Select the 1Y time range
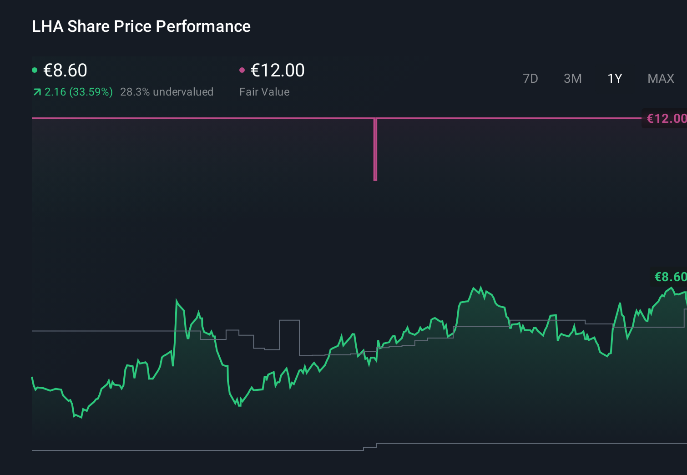Image resolution: width=687 pixels, height=475 pixels. [614, 78]
